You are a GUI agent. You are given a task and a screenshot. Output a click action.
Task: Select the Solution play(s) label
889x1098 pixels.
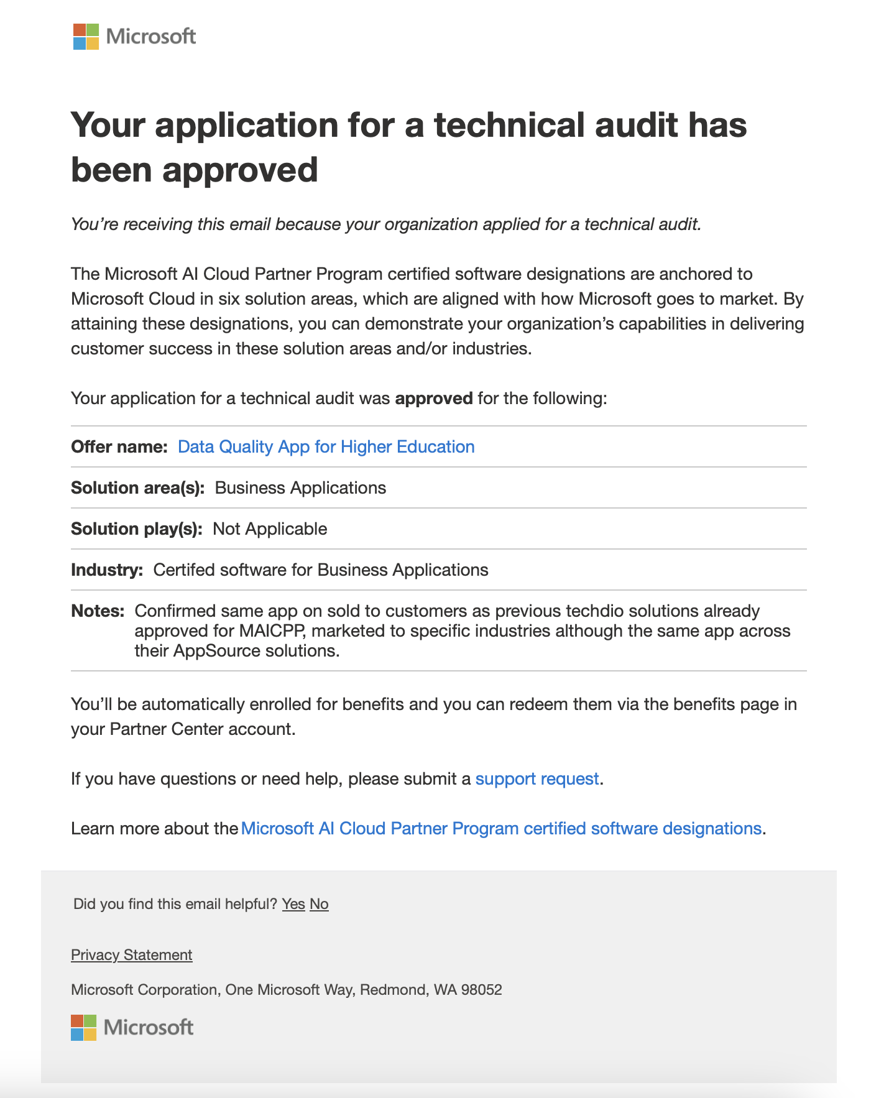[137, 528]
